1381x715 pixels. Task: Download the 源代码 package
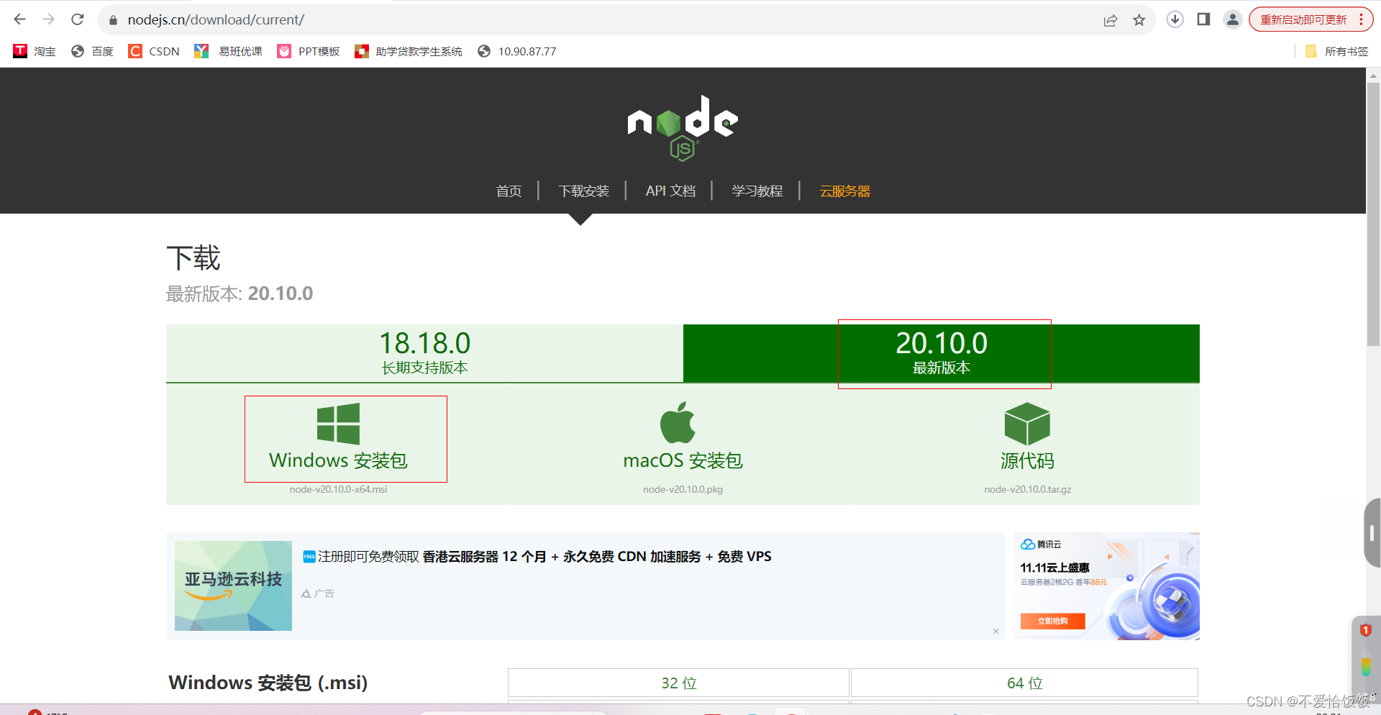point(1027,437)
